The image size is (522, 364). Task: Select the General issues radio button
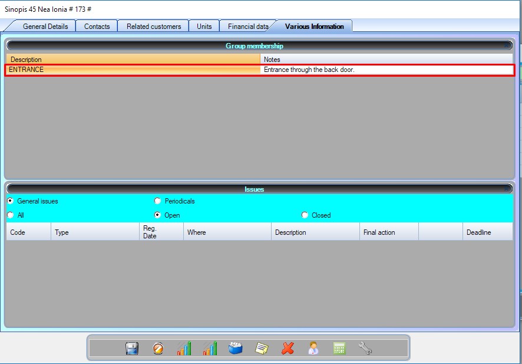pos(10,201)
